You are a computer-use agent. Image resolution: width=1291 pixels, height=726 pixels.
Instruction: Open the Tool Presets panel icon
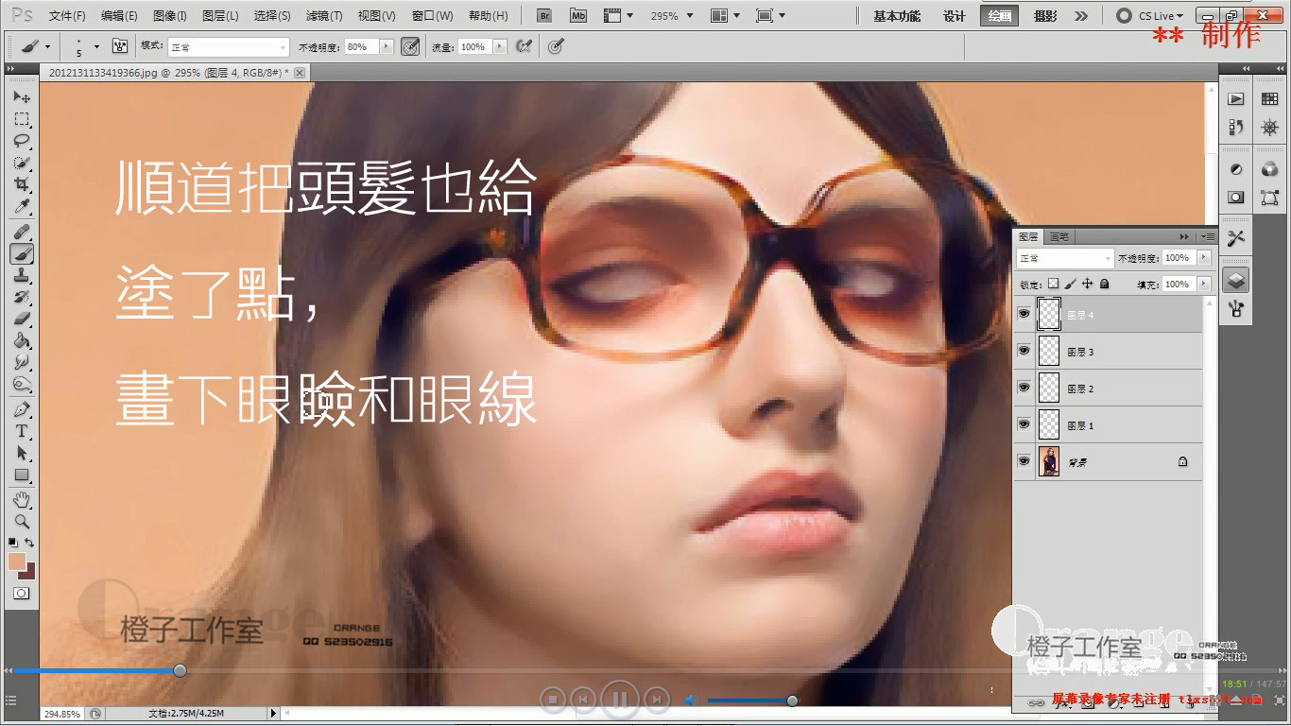1236,238
